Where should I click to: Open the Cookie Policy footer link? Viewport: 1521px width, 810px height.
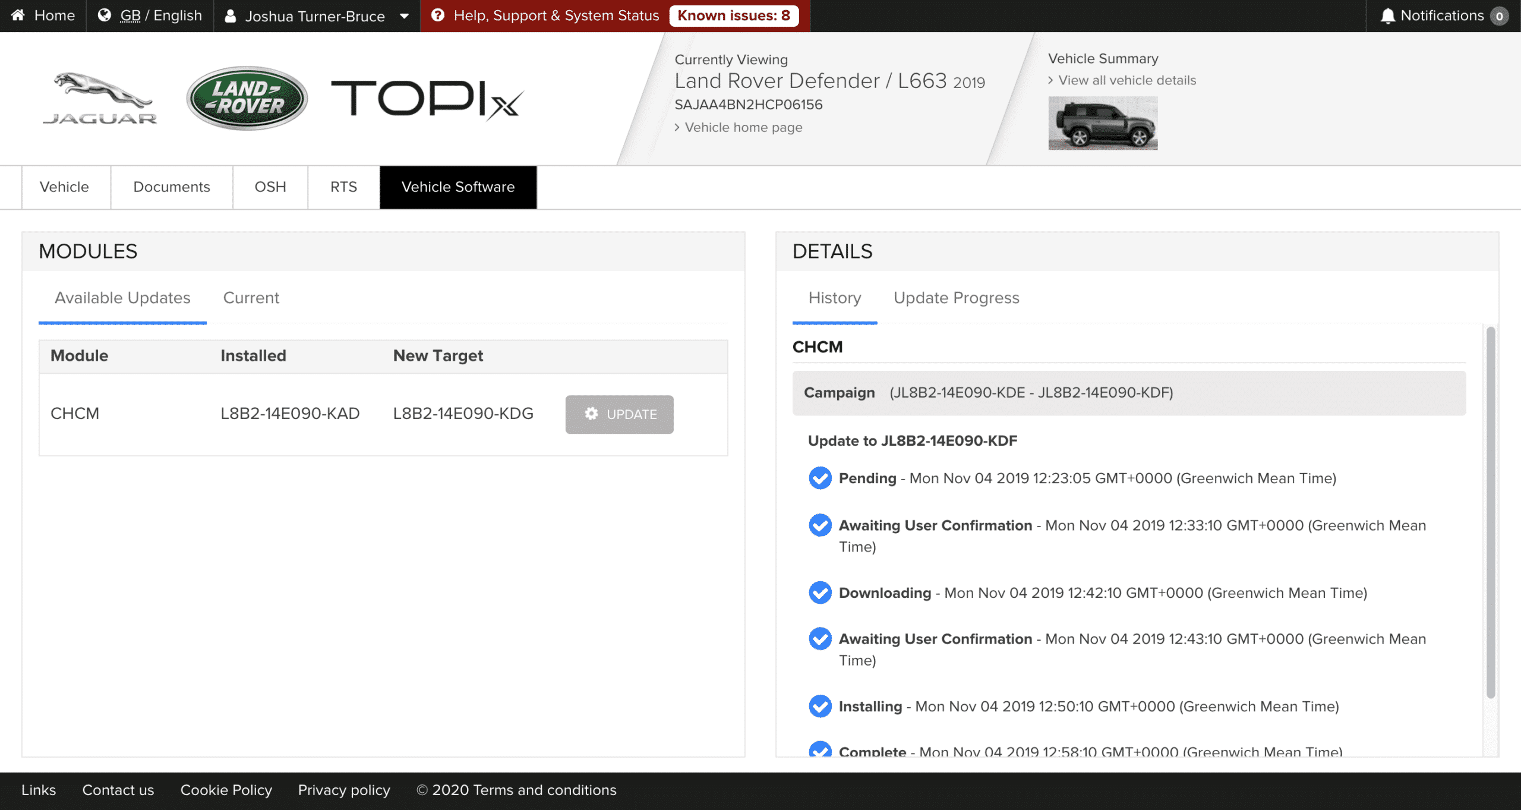click(x=226, y=790)
